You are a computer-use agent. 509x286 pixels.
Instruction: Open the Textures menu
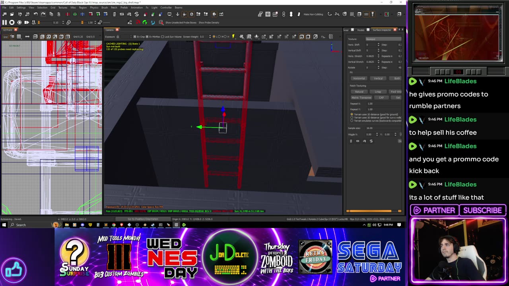click(63, 8)
